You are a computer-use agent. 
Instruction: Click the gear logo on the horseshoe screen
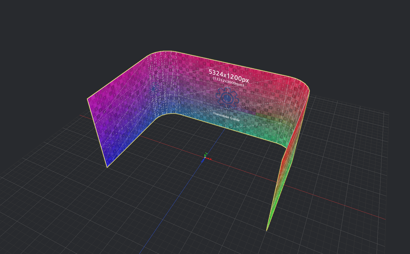[x=227, y=98]
